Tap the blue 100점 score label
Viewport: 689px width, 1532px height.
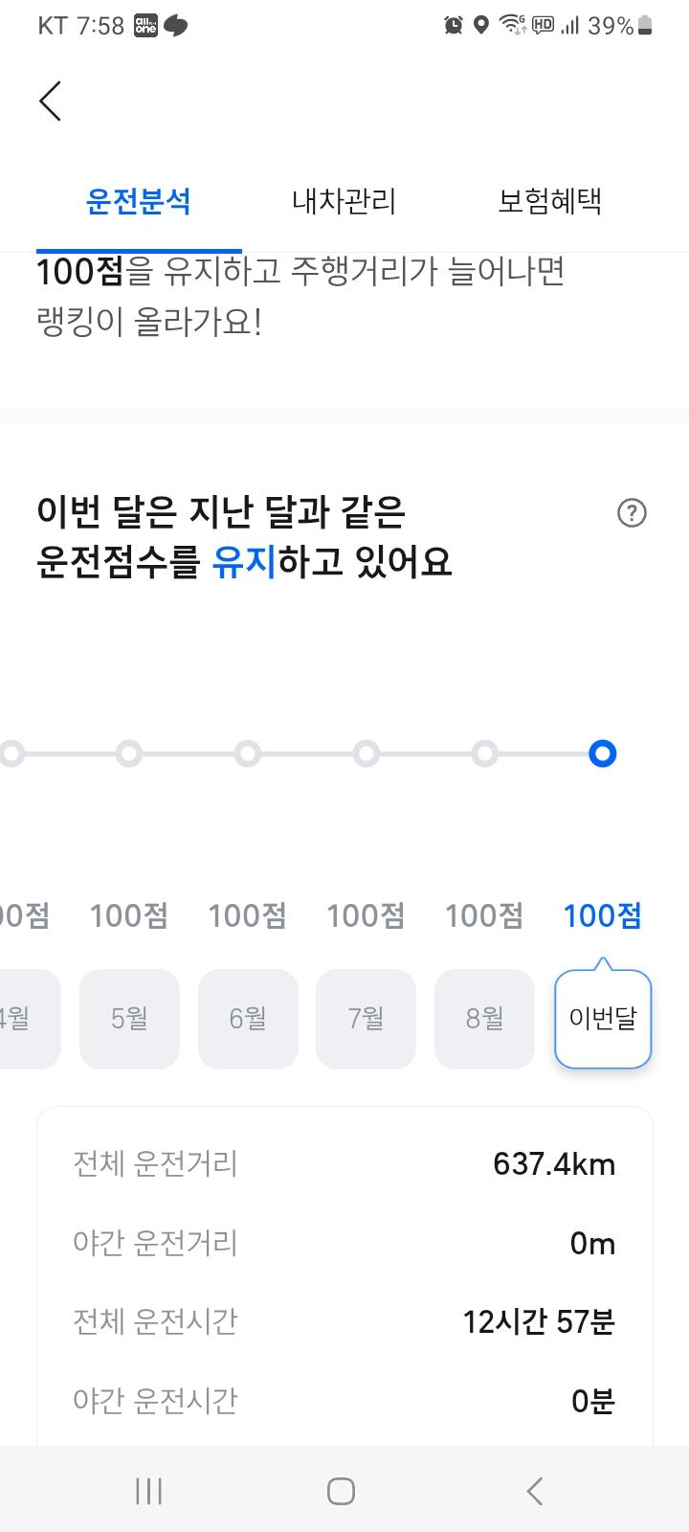point(602,915)
